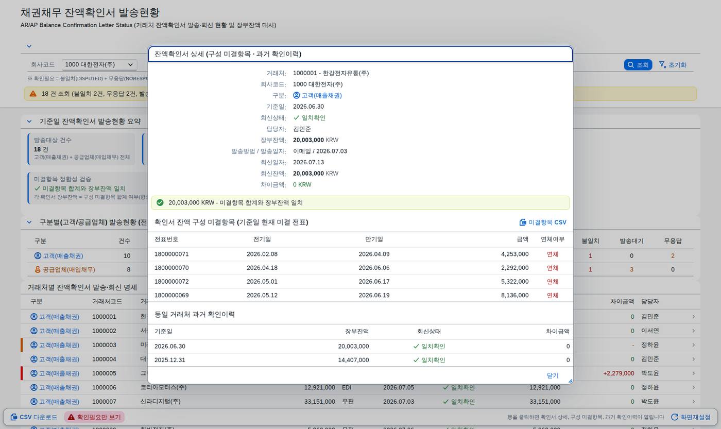Click difference amount +2,279,000
Image resolution: width=721 pixels, height=429 pixels.
click(619, 373)
